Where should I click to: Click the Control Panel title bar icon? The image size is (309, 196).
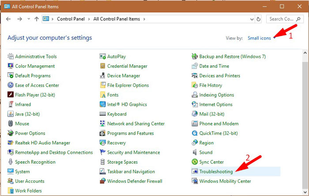(x=7, y=6)
